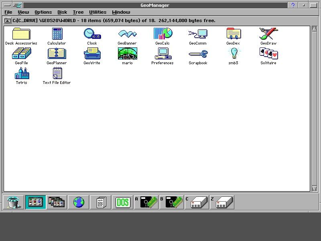The height and width of the screenshot is (241, 321).
Task: Click the scrollbar down arrow
Action: pos(314,188)
